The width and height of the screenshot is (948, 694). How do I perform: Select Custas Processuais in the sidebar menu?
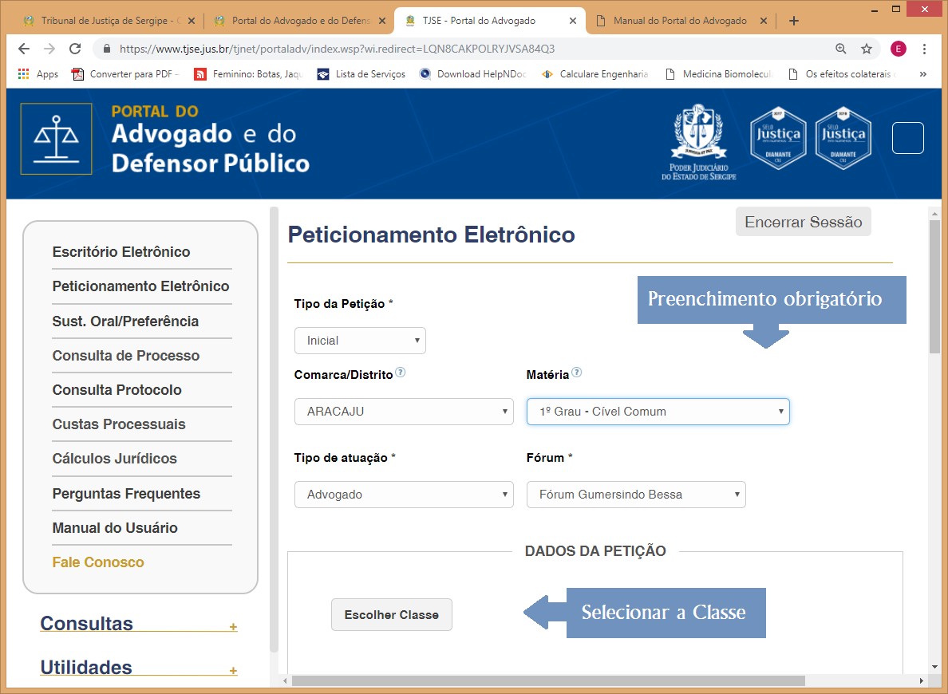(x=119, y=424)
